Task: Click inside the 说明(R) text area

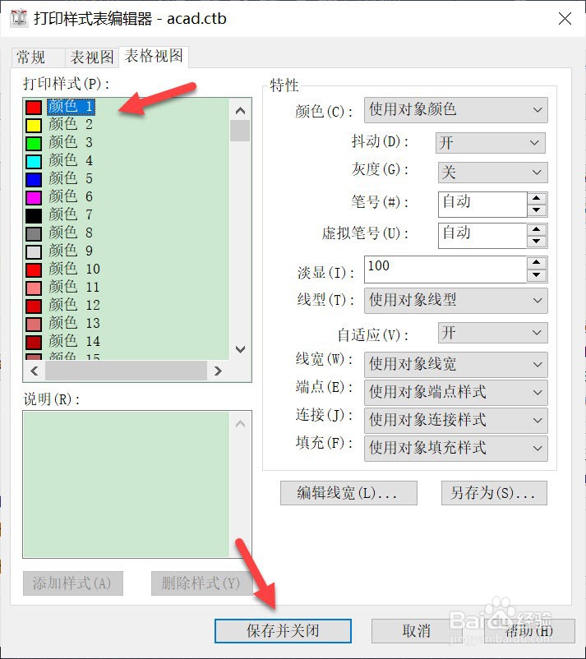Action: pyautogui.click(x=127, y=484)
